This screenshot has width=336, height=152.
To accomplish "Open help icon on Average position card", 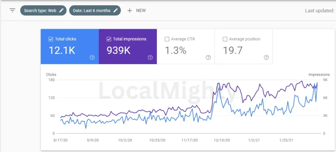I will 266,57.
